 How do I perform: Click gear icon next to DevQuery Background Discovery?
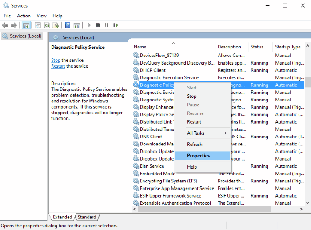click(136, 63)
